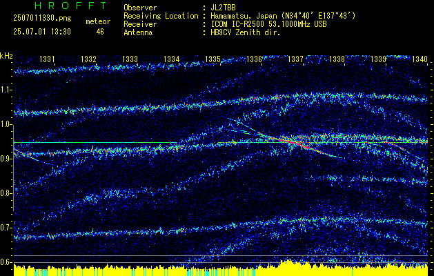Click the Observer label
The image size is (434, 276).
click(x=140, y=8)
